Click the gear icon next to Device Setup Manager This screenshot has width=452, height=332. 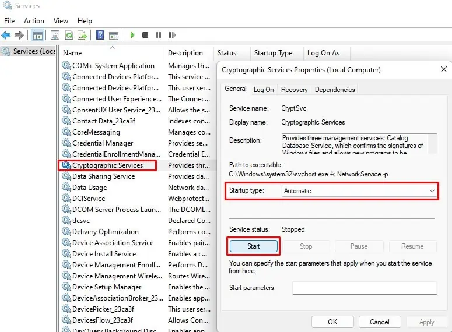pyautogui.click(x=66, y=287)
